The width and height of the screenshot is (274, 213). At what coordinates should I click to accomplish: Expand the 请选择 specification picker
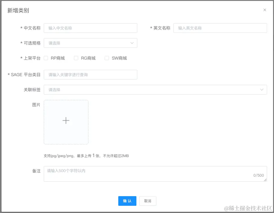pos(84,43)
